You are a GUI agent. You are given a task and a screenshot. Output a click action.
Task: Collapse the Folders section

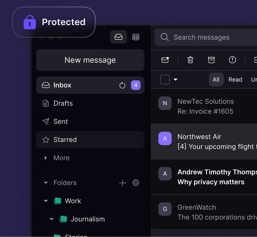46,183
